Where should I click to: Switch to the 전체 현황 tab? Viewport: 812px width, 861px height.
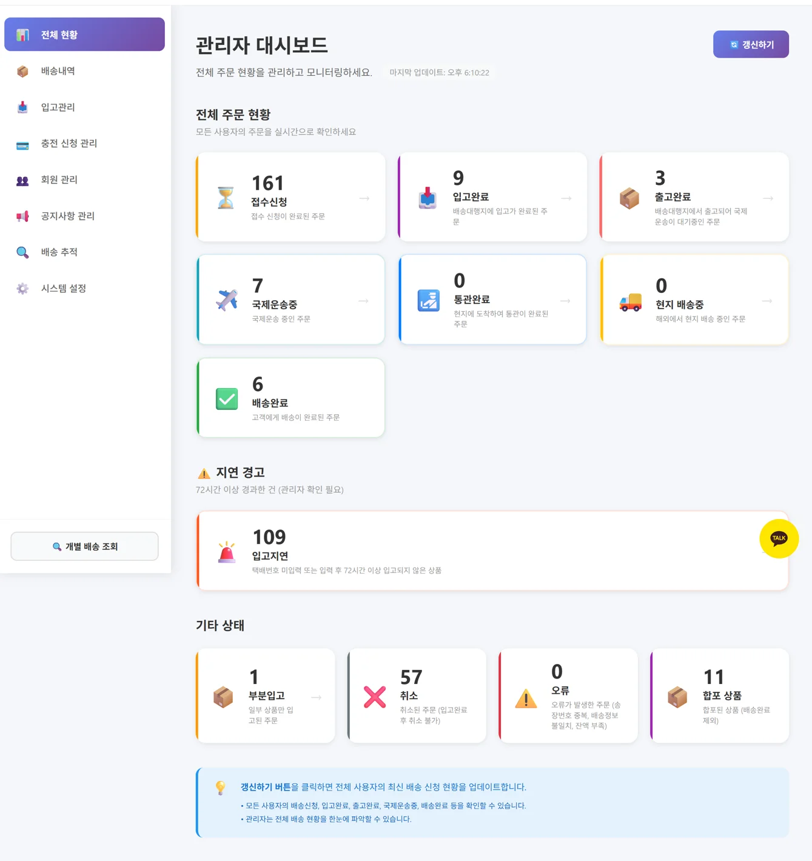click(84, 35)
